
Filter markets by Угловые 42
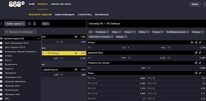point(197,32)
